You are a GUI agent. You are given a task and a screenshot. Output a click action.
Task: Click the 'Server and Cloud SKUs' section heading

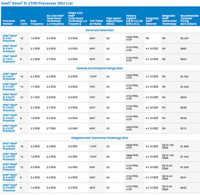click(100, 30)
